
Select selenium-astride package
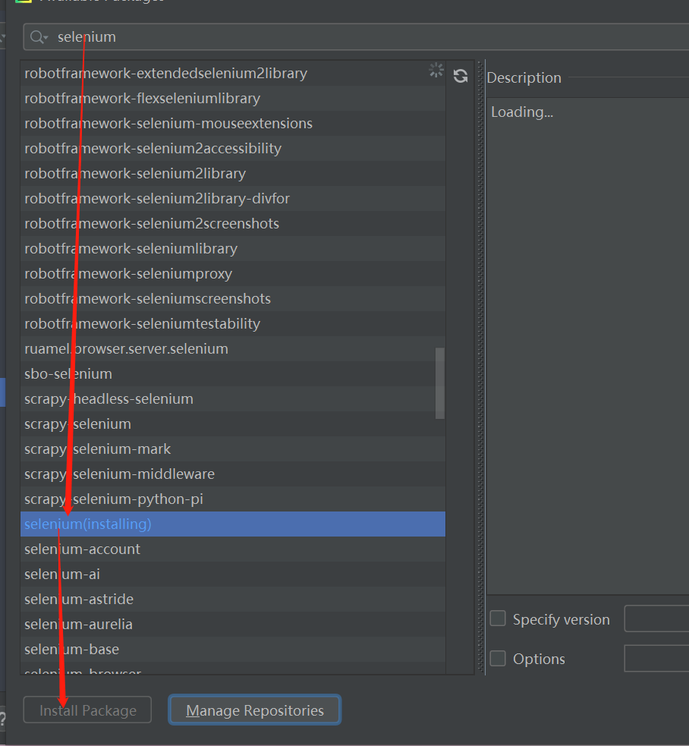tap(233, 600)
